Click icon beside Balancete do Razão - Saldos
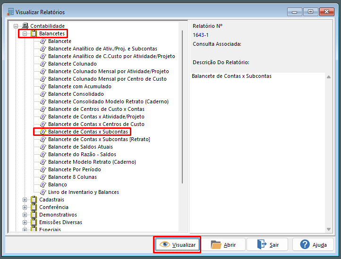Image resolution: width=341 pixels, height=259 pixels. pyautogui.click(x=43, y=154)
